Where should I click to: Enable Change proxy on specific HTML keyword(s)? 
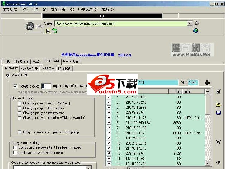[x=19, y=118]
